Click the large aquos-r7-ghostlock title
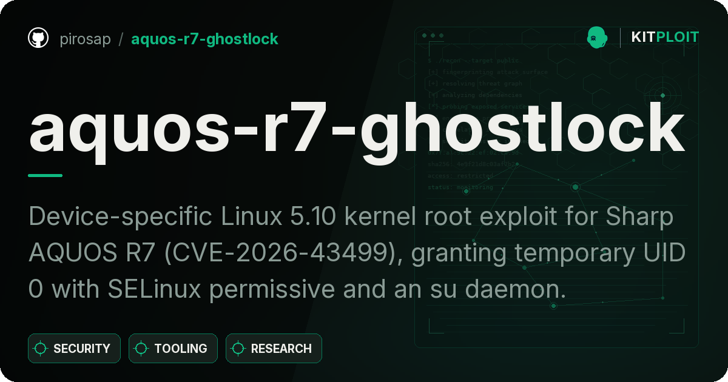The image size is (728, 382). (357, 130)
